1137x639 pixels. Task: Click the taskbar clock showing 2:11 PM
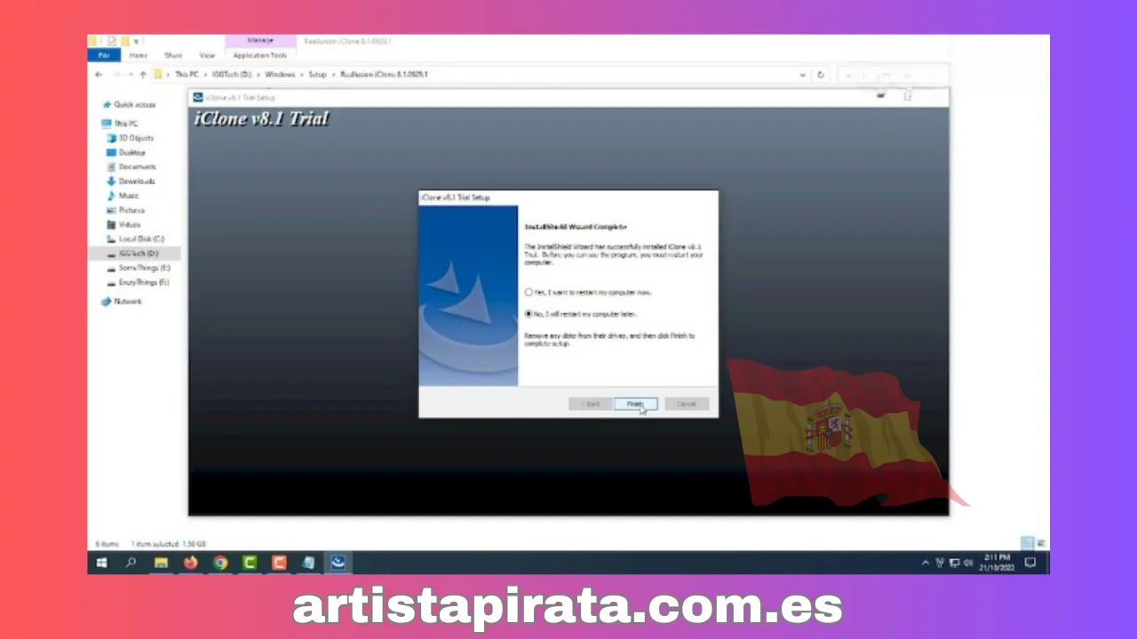(997, 563)
